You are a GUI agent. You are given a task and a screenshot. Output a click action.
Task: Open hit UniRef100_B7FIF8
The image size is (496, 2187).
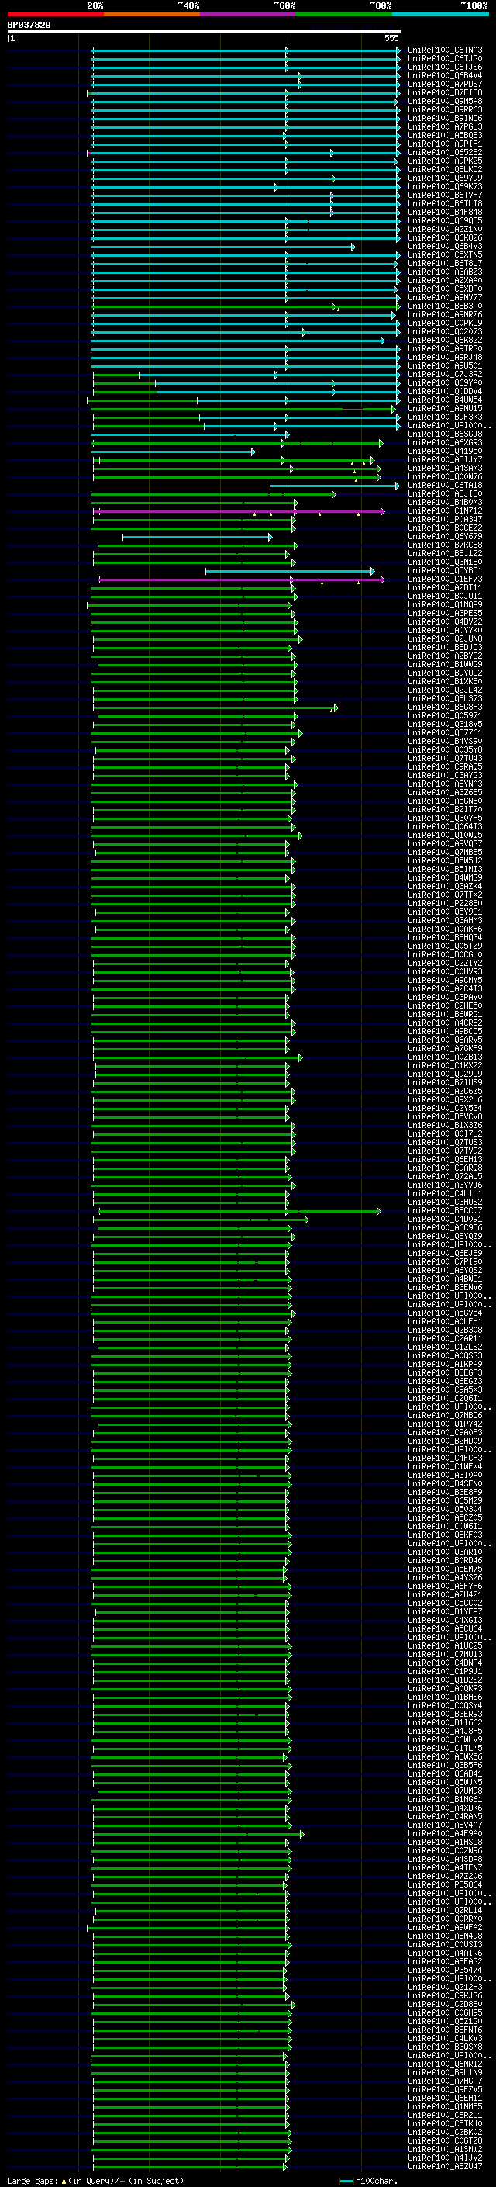tap(445, 92)
